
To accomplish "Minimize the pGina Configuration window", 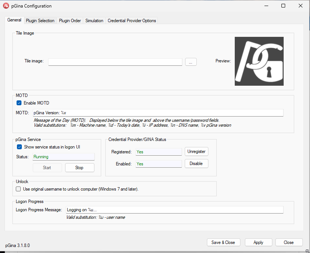I will coord(266,6).
